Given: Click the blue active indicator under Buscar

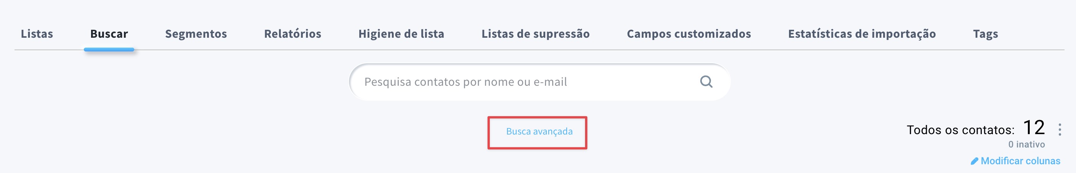Looking at the screenshot, I should [109, 50].
